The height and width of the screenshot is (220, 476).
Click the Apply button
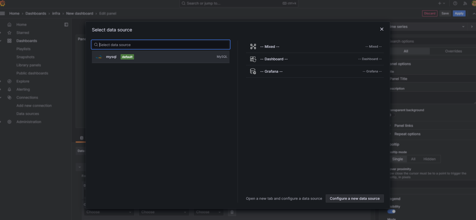click(x=459, y=13)
